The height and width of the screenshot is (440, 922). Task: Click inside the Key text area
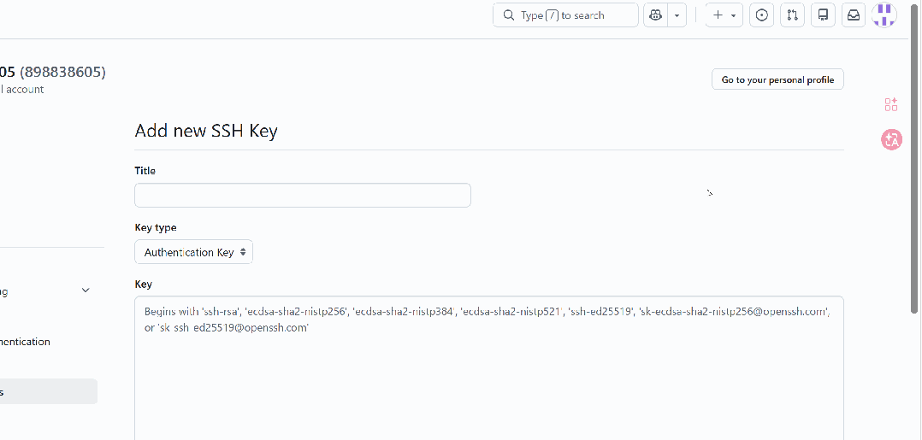[488, 376]
